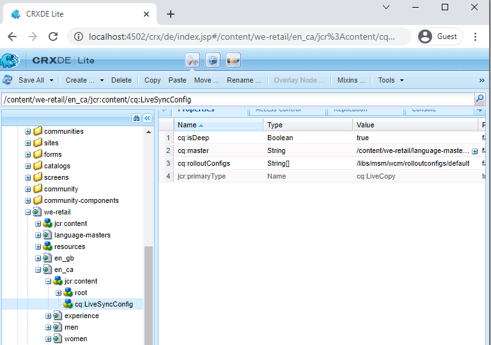This screenshot has width=491, height=345.
Task: Click Save All button
Action: [x=31, y=80]
